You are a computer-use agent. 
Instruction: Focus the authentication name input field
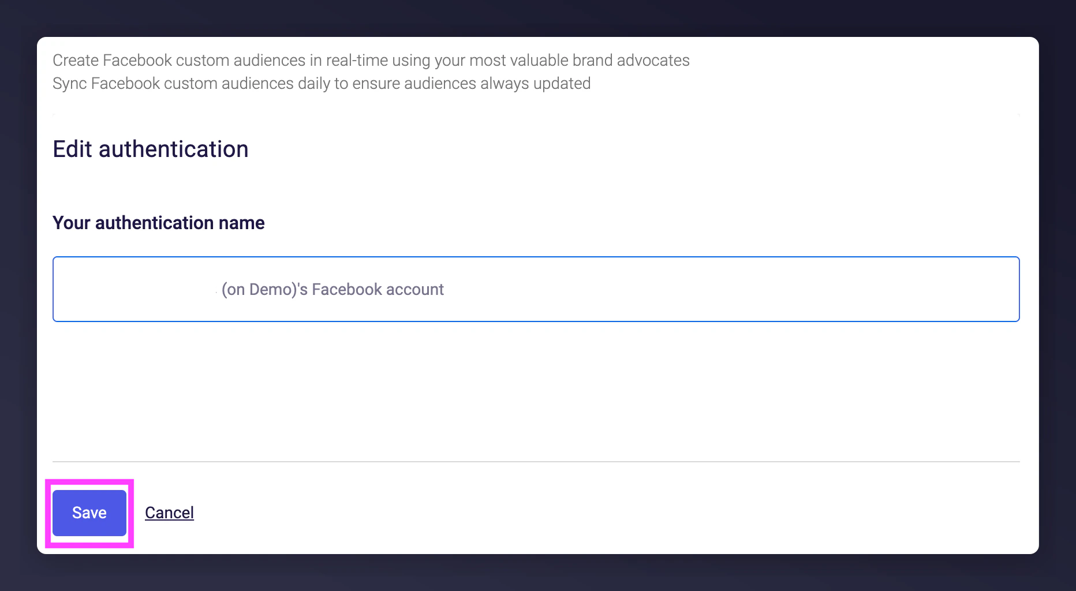click(536, 289)
